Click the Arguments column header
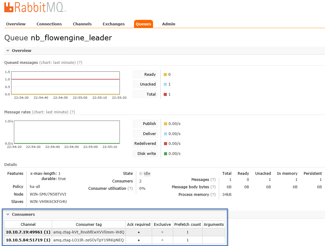Screen dimensions: 325x246 [214, 225]
